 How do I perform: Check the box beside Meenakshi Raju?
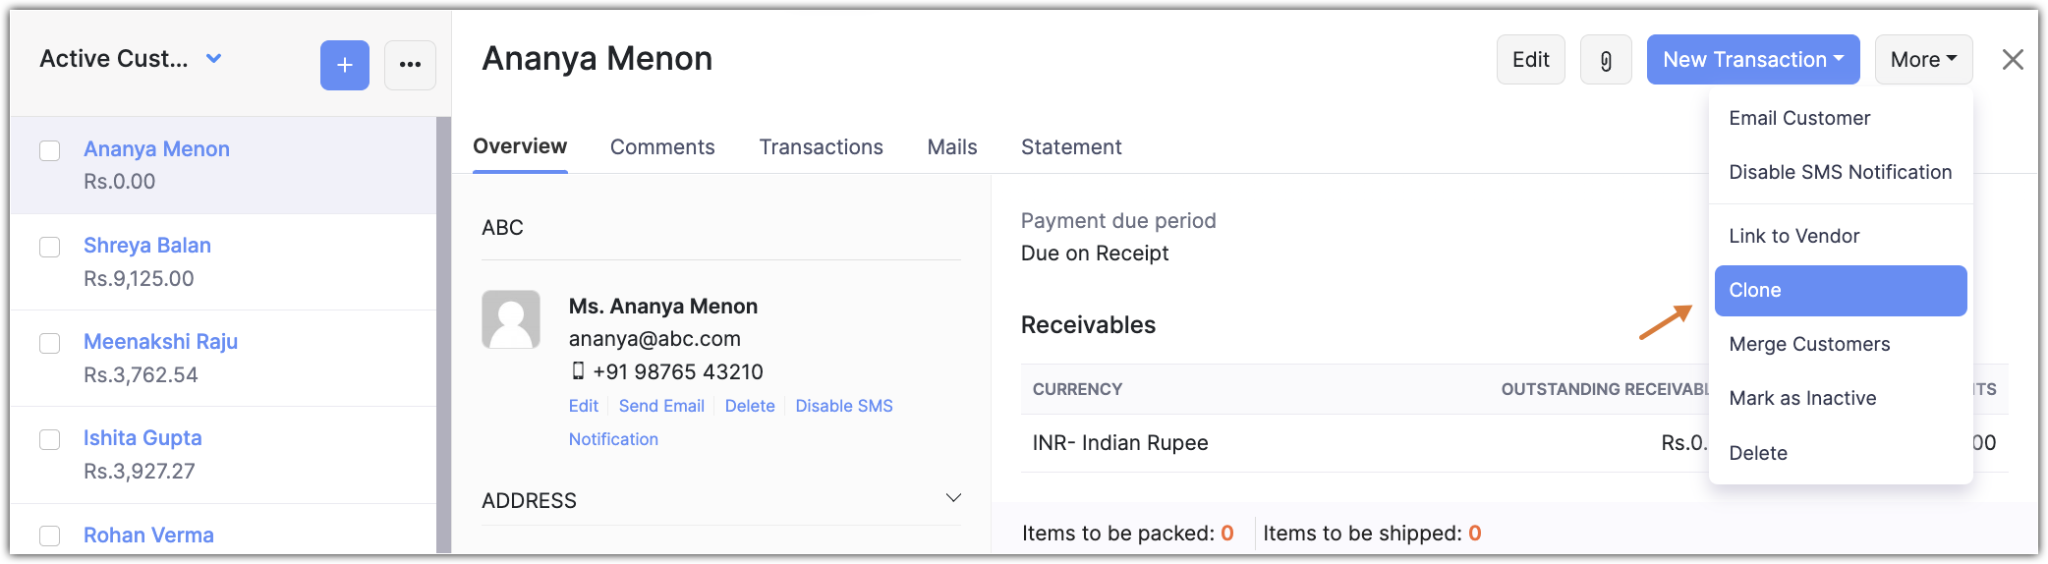[x=50, y=343]
